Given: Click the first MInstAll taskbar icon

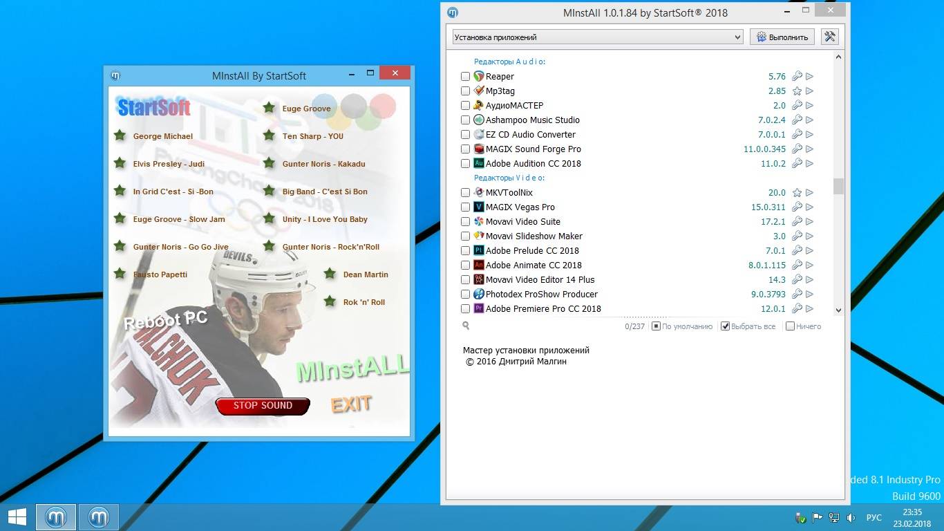Looking at the screenshot, I should 56,517.
